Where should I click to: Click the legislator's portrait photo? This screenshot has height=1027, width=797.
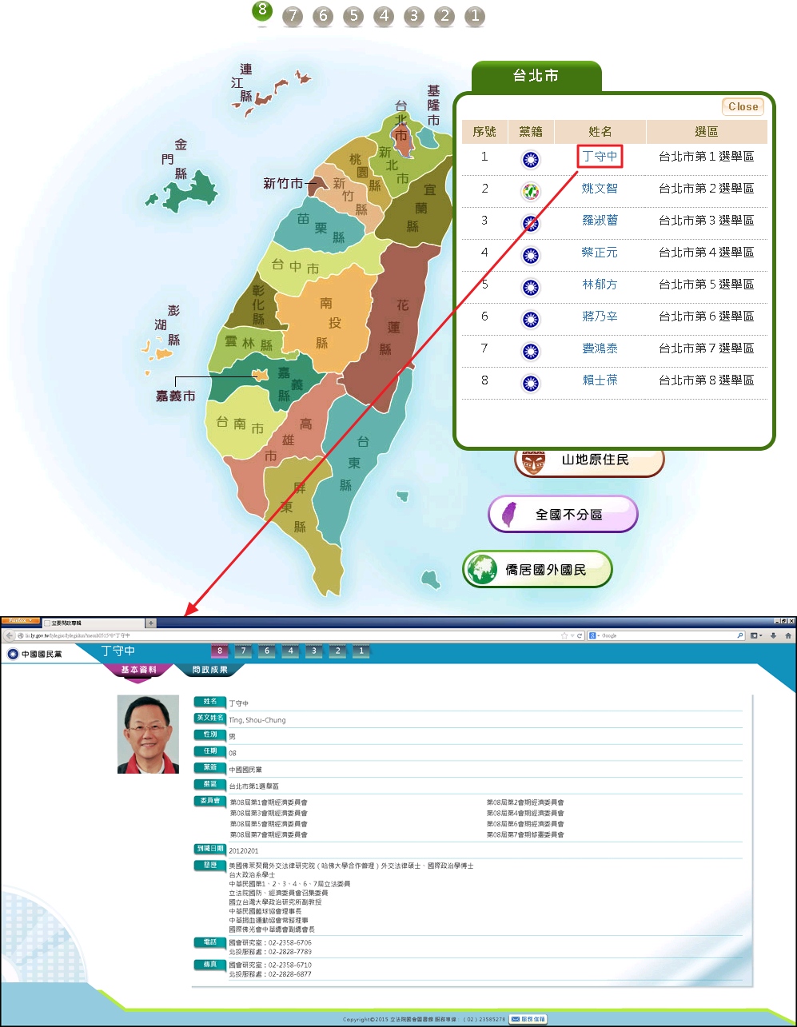pyautogui.click(x=148, y=734)
